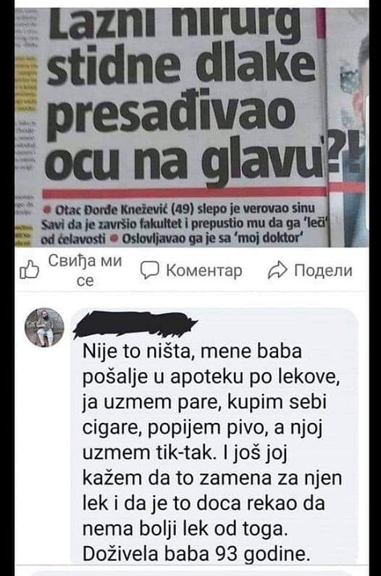Image resolution: width=381 pixels, height=576 pixels.
Task: Select the comment line 'Doživela baba 93 godine.'
Action: point(195,554)
